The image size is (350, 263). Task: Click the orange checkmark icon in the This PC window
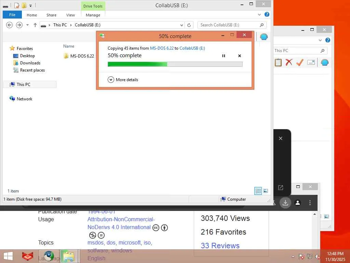(x=300, y=62)
